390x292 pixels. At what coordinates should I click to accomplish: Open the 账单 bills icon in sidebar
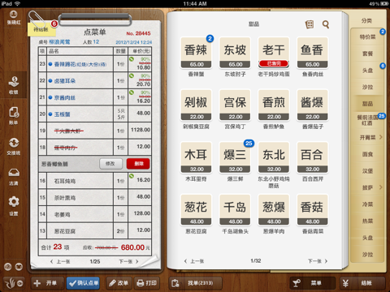pyautogui.click(x=14, y=115)
